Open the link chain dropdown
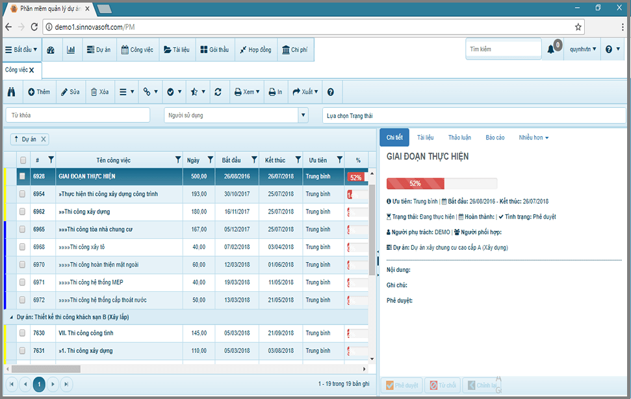The image size is (631, 399). [151, 92]
